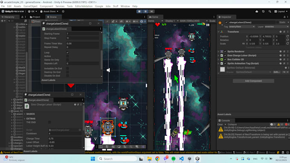Open the Transform component help icon
Image resolution: width=290 pixels, height=163 pixels.
click(x=281, y=32)
